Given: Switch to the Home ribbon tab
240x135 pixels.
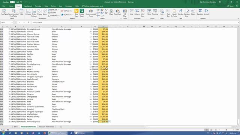Looking at the screenshot, I should tap(11, 6).
